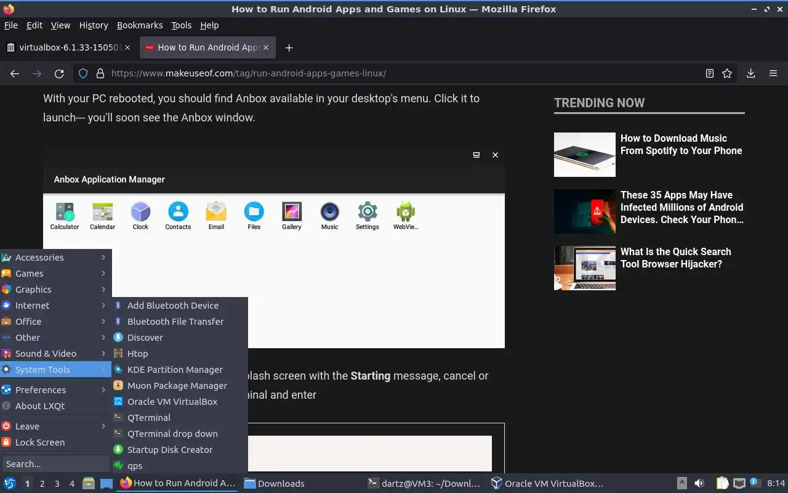Screen dimensions: 788x493
Task: Switch to virtual desktop 3
Action: [57, 484]
